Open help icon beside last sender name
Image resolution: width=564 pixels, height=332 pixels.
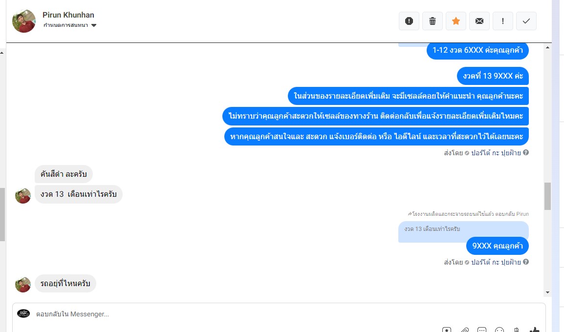[x=526, y=262]
